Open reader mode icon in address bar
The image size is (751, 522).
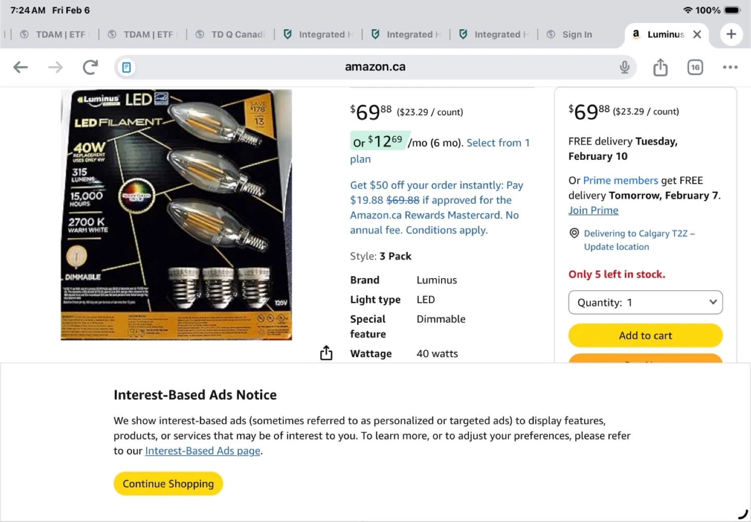126,67
